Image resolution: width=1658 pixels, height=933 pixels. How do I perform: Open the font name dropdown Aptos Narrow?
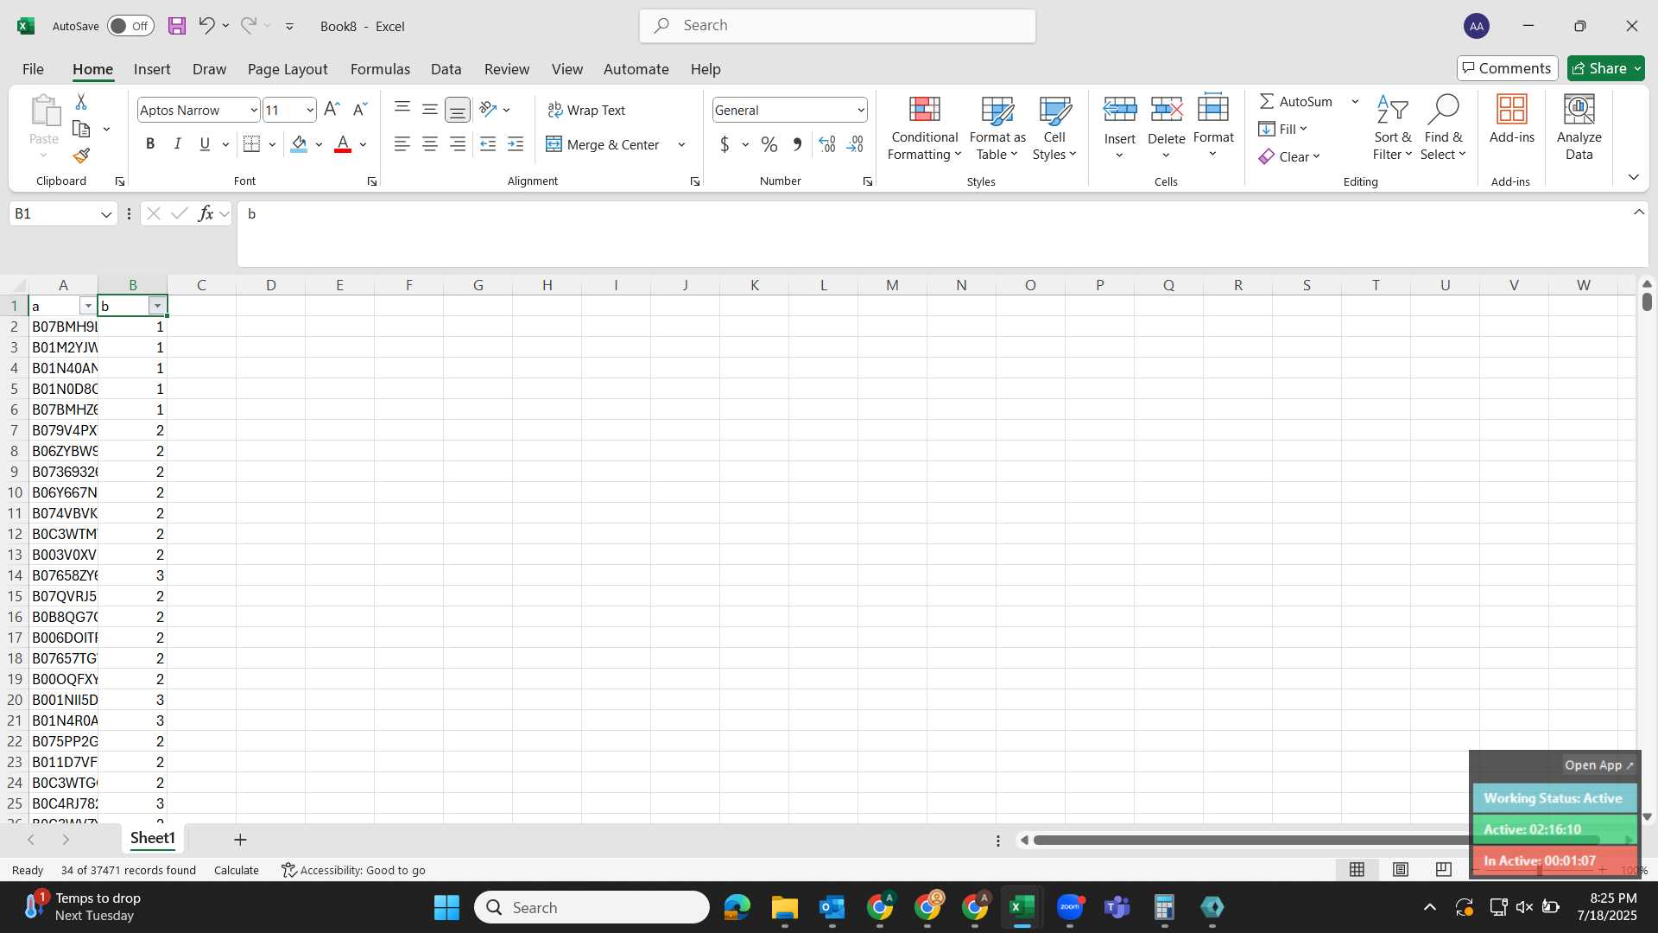253,110
